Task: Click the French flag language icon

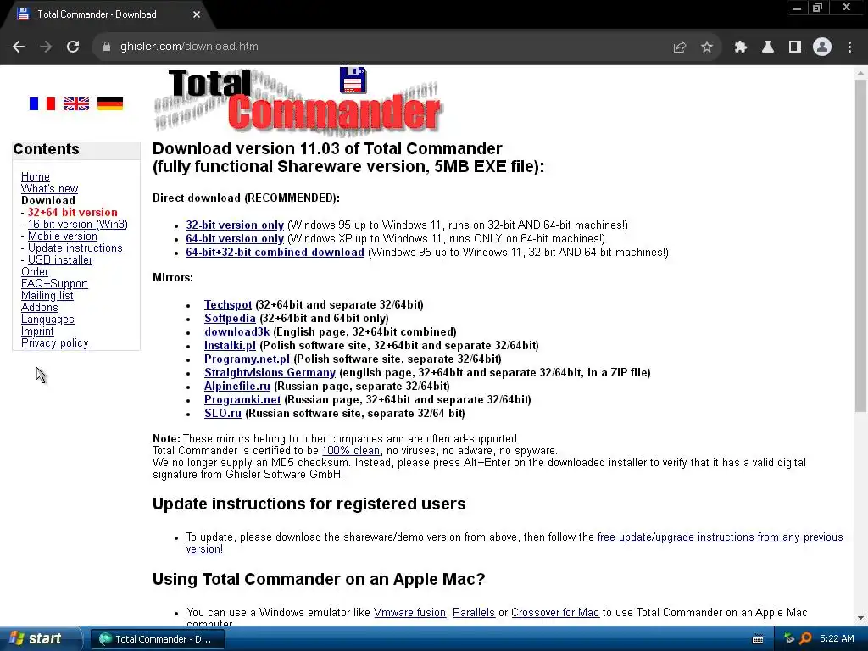Action: (42, 103)
